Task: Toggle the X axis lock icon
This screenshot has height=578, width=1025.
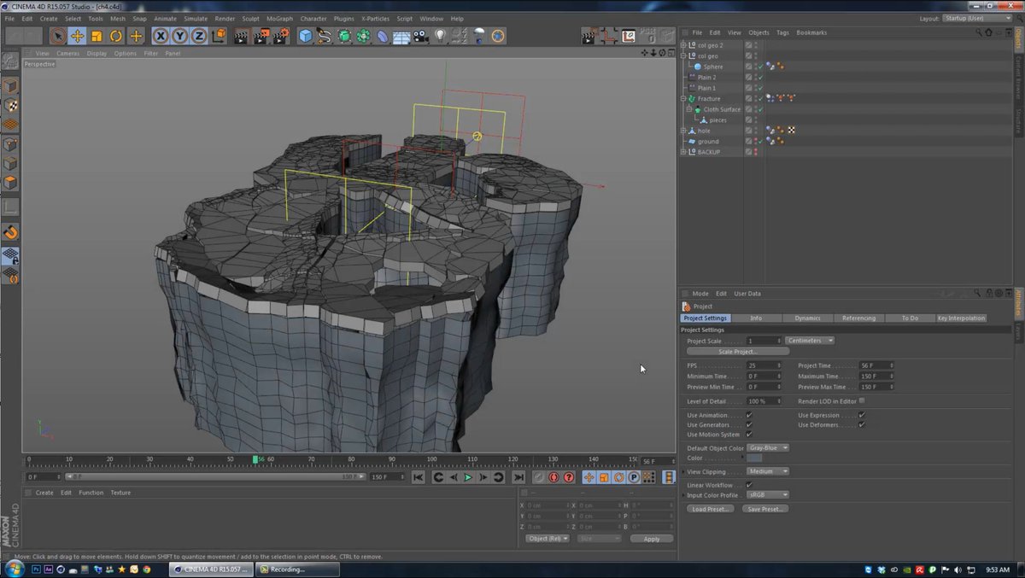Action: pos(161,35)
